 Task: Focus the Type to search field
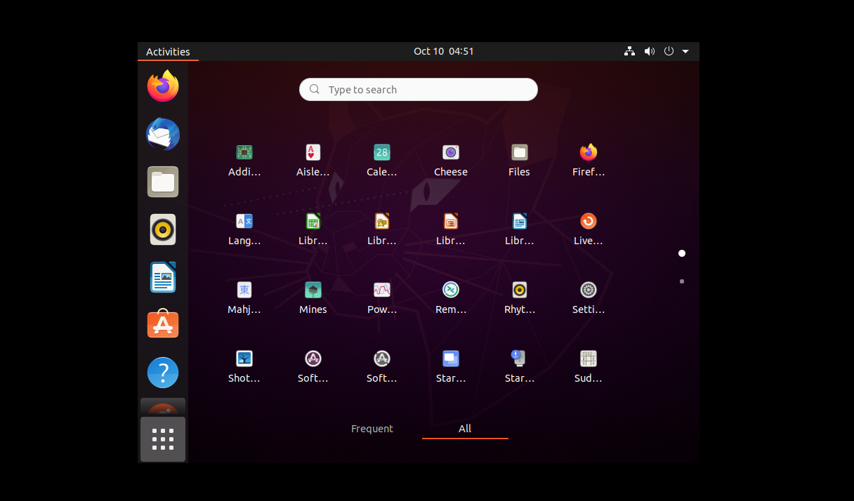pos(419,89)
